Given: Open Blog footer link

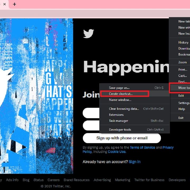Looking at the screenshot, I should pyautogui.click(x=26, y=180).
